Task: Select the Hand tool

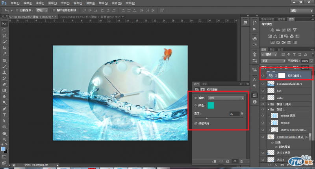Action: click(4, 133)
